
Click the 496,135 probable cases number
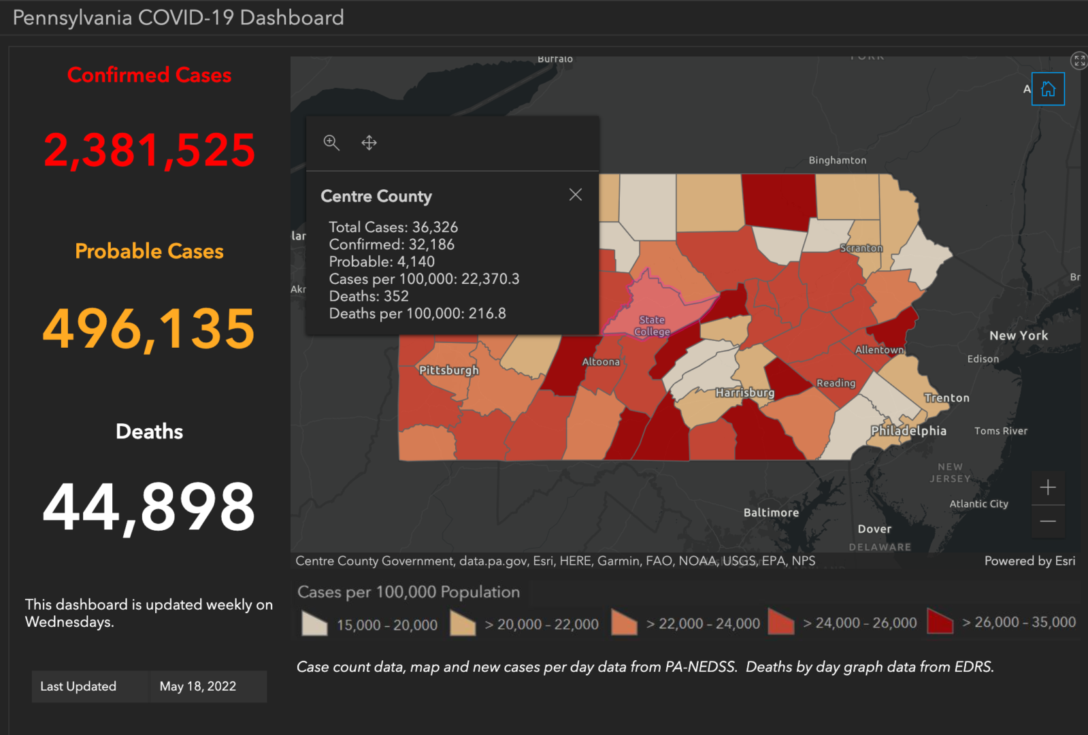click(149, 329)
